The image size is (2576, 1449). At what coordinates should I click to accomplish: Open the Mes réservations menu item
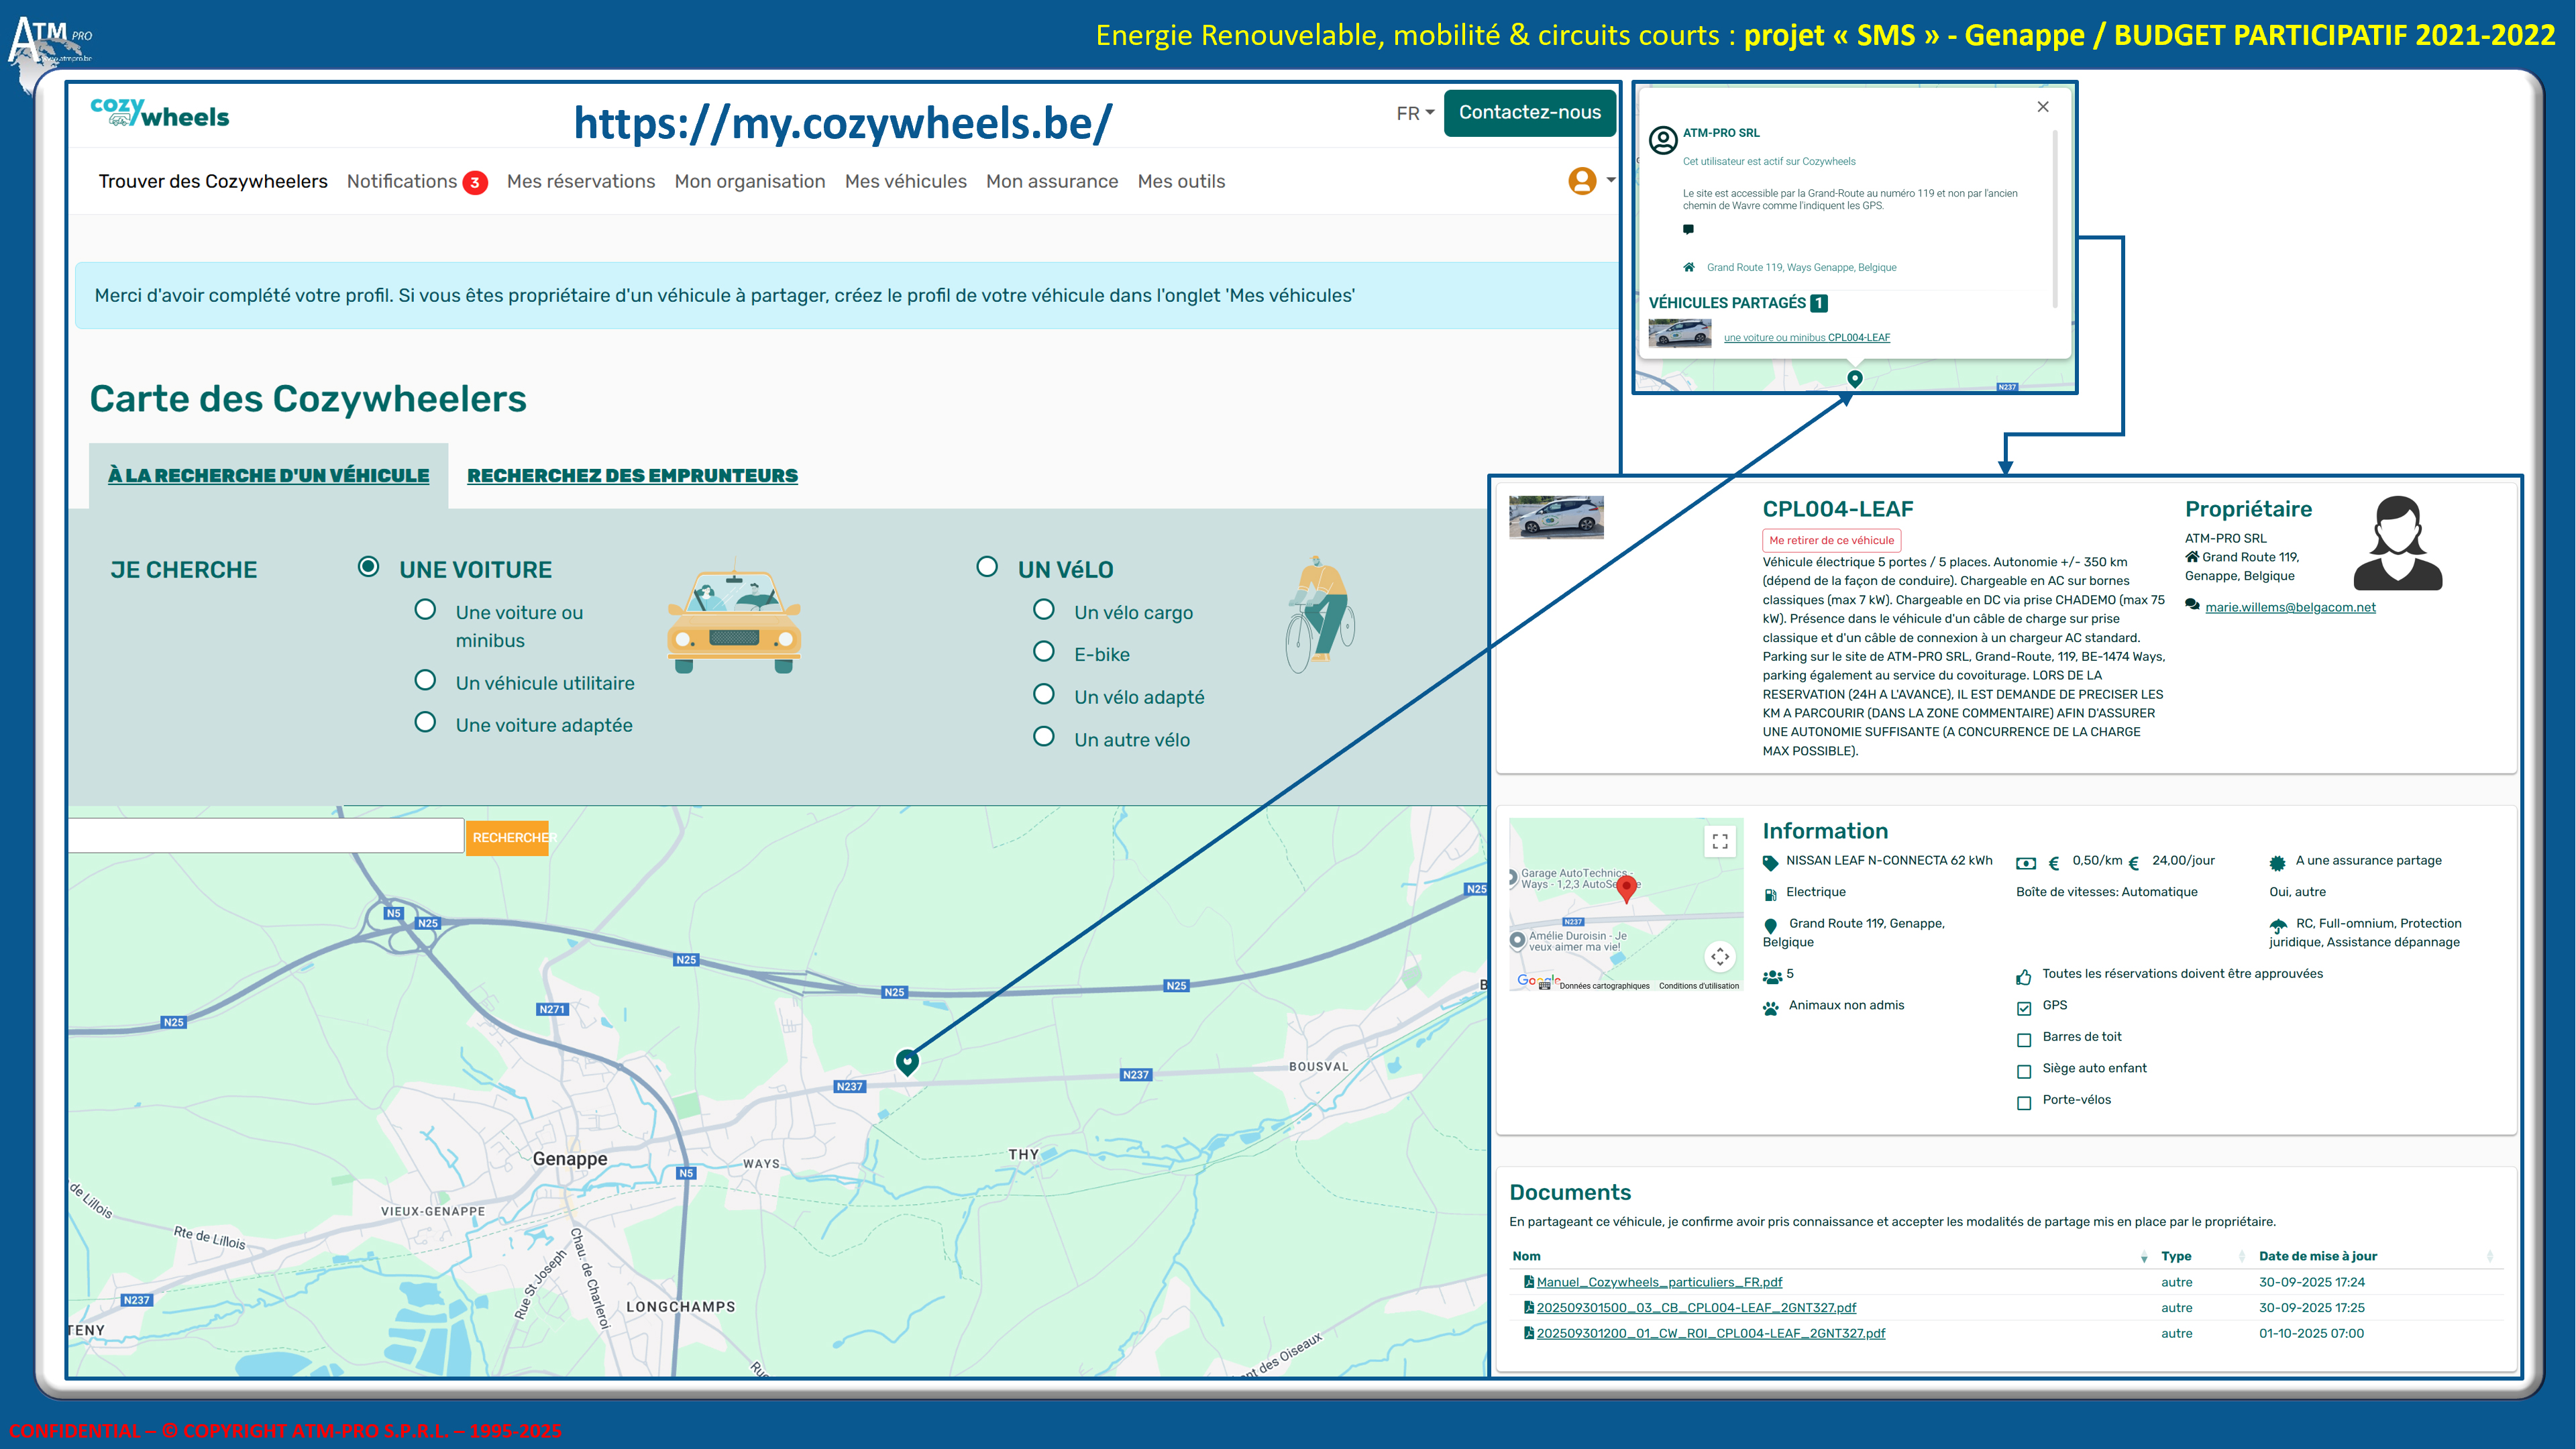580,181
